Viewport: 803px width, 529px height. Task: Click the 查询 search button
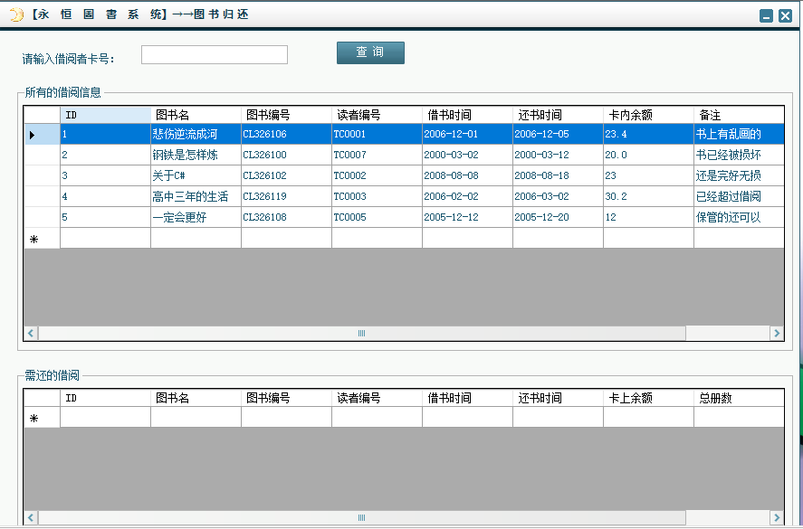point(370,52)
